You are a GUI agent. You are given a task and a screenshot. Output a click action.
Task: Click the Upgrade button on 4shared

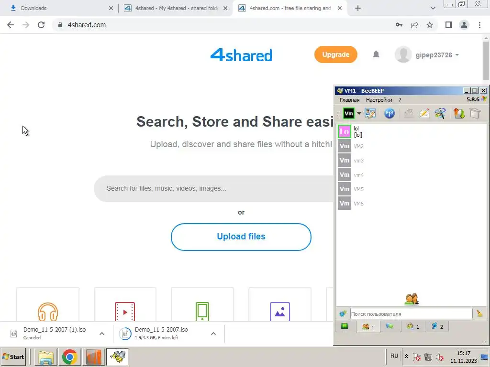click(335, 54)
